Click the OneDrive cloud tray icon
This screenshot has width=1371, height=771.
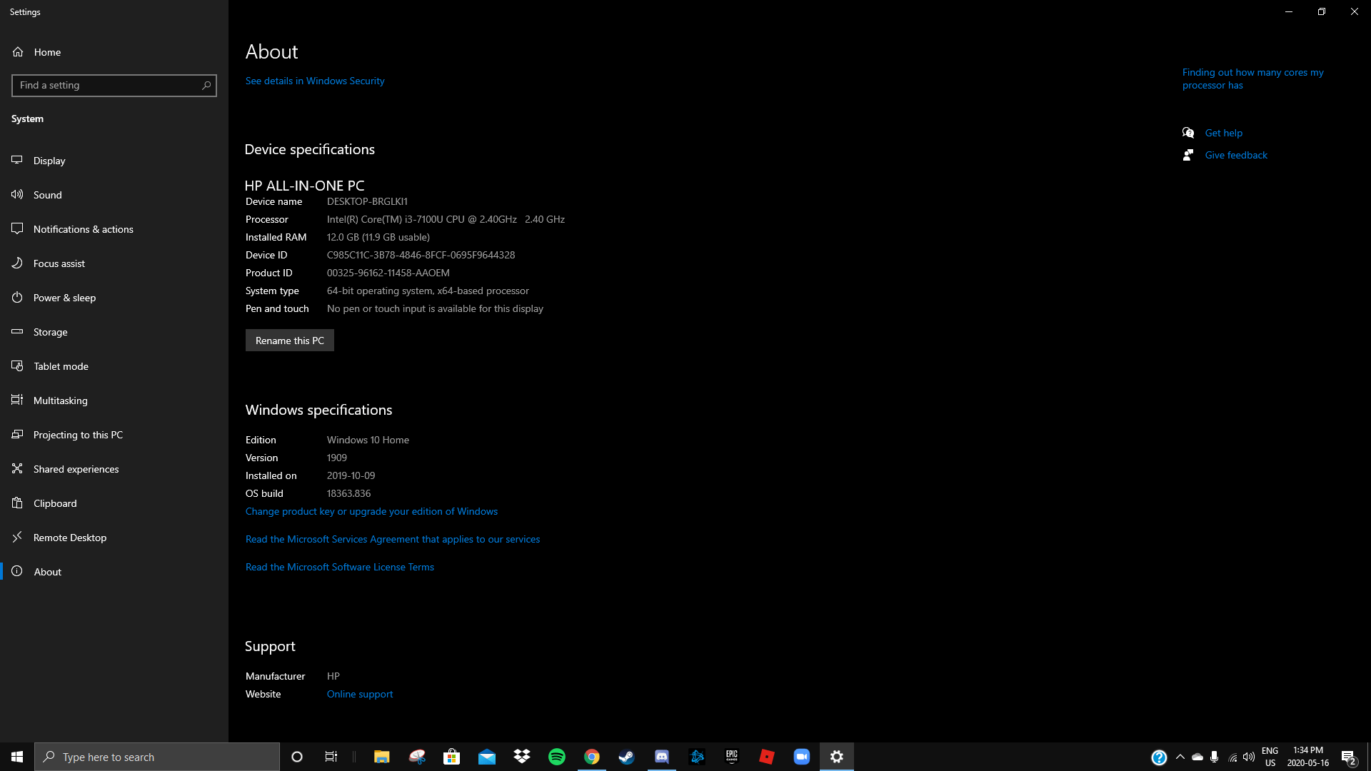(x=1197, y=757)
